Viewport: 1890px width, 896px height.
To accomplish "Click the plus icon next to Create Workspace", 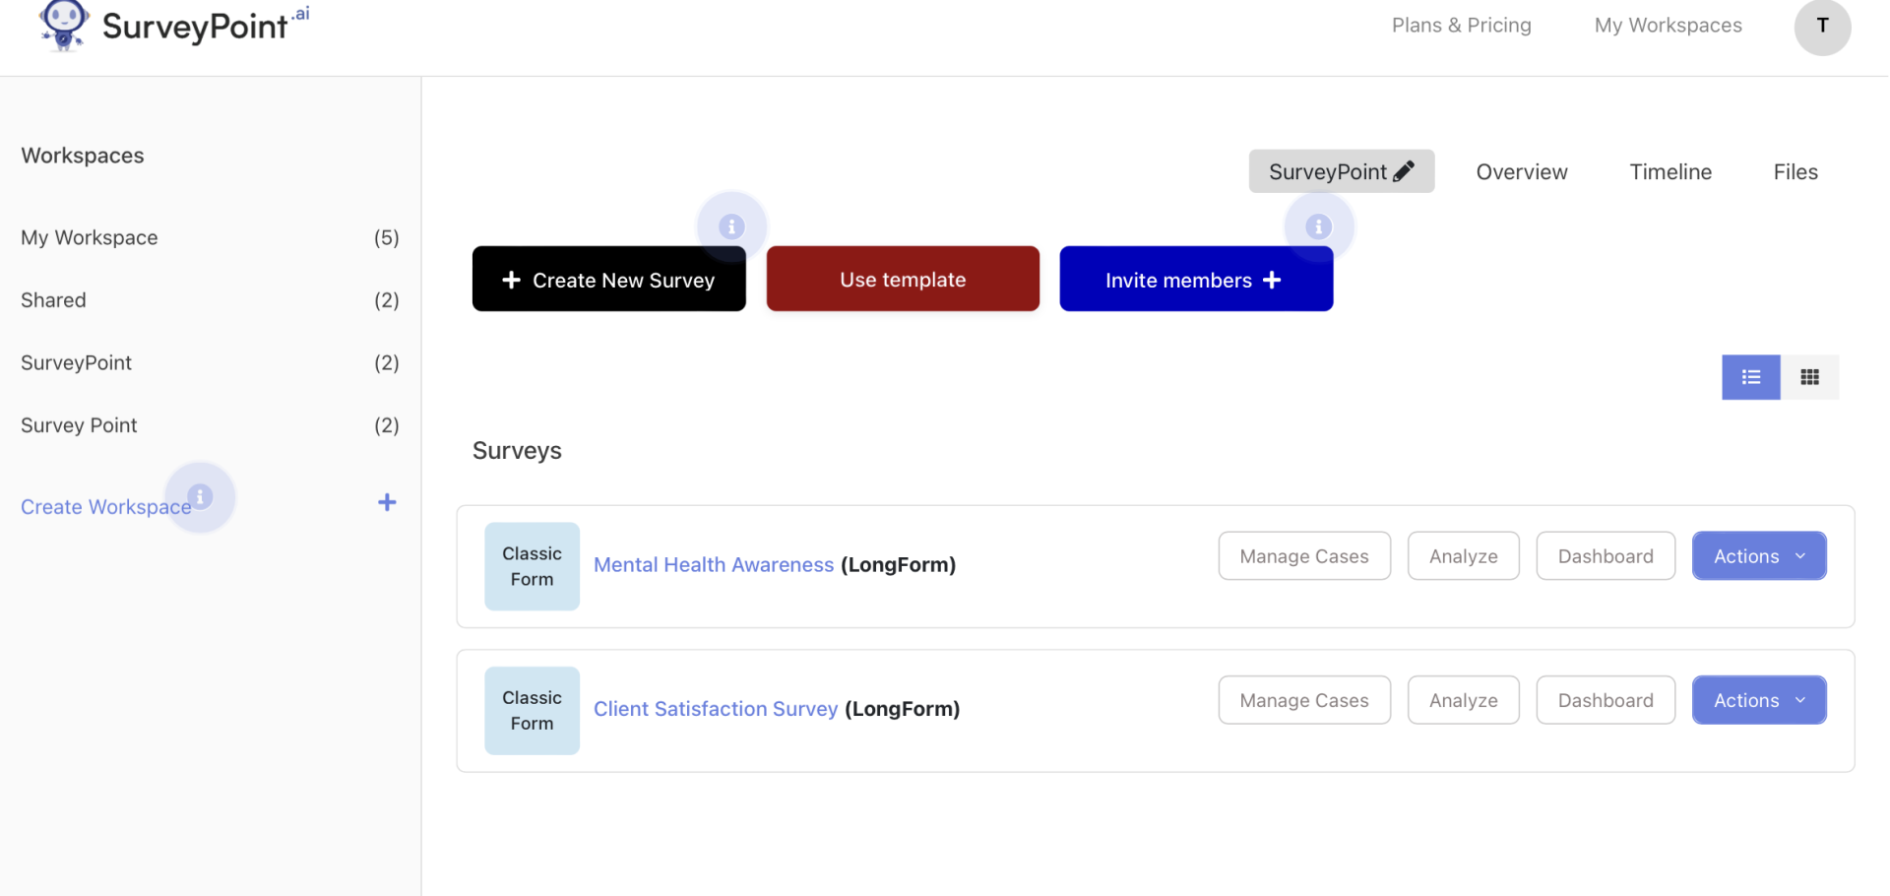I will (x=387, y=502).
